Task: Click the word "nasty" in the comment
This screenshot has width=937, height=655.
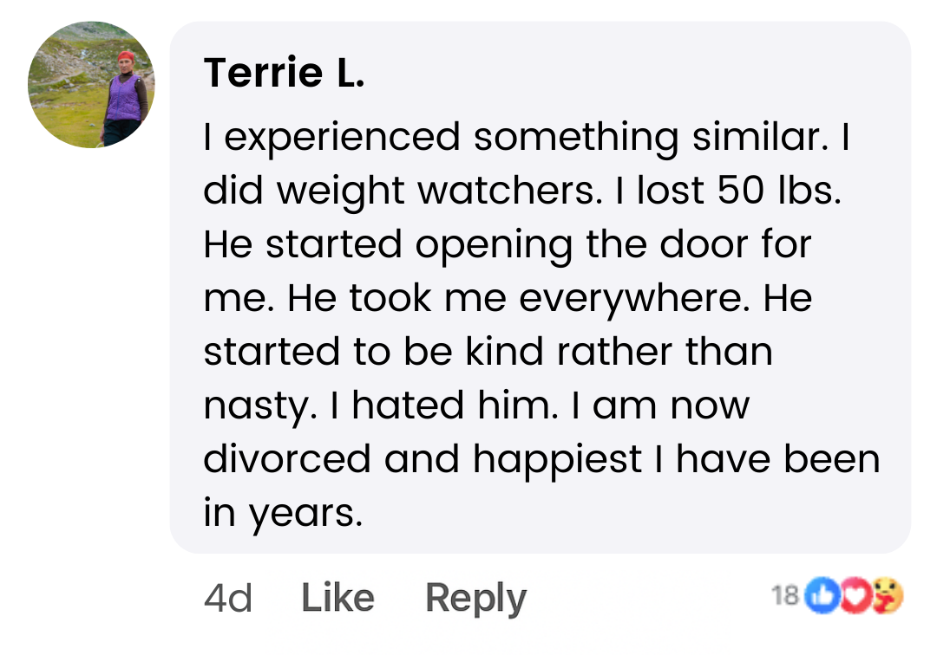Action: (x=260, y=407)
